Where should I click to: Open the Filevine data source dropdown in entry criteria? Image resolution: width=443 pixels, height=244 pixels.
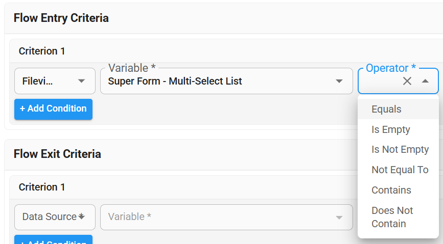click(55, 81)
